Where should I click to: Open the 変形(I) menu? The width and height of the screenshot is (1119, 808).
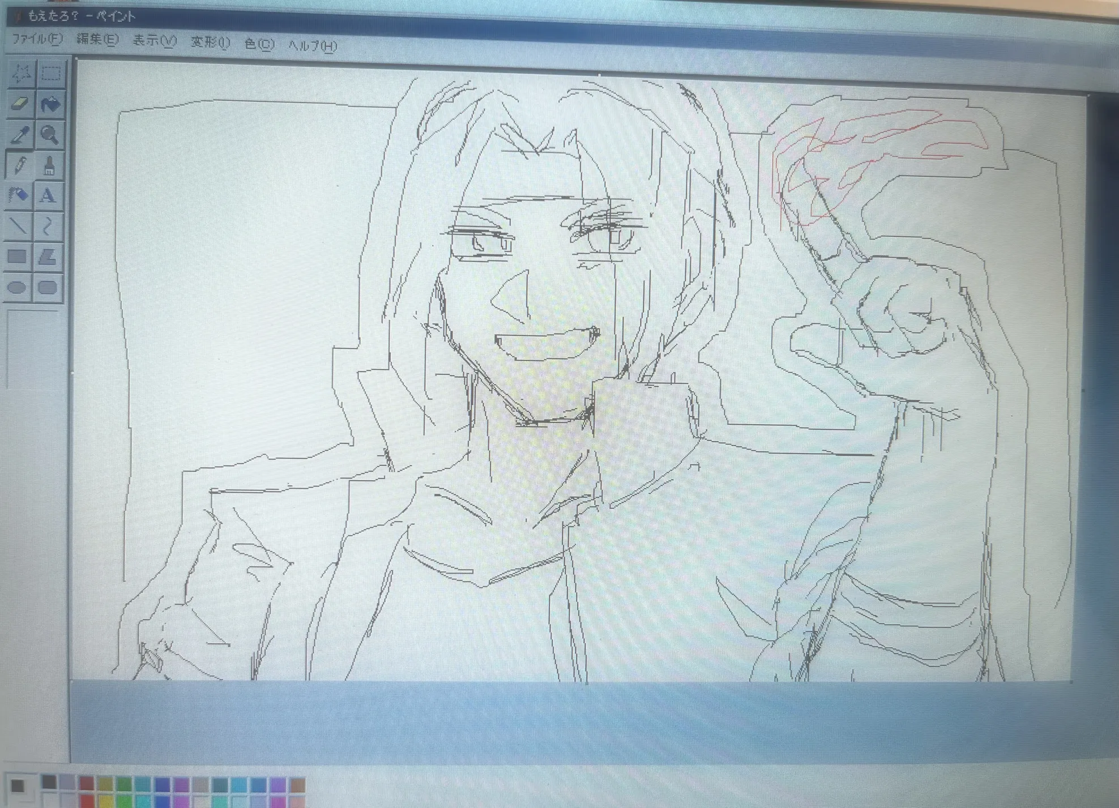point(210,42)
